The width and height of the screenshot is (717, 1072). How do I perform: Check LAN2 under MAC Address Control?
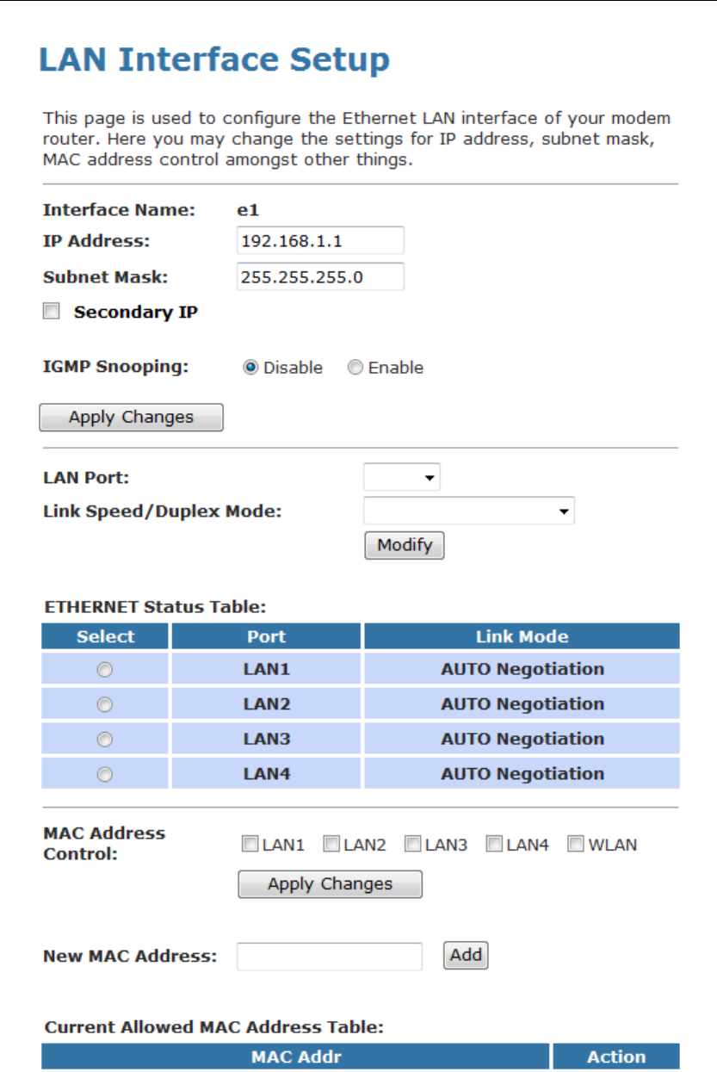(x=331, y=845)
